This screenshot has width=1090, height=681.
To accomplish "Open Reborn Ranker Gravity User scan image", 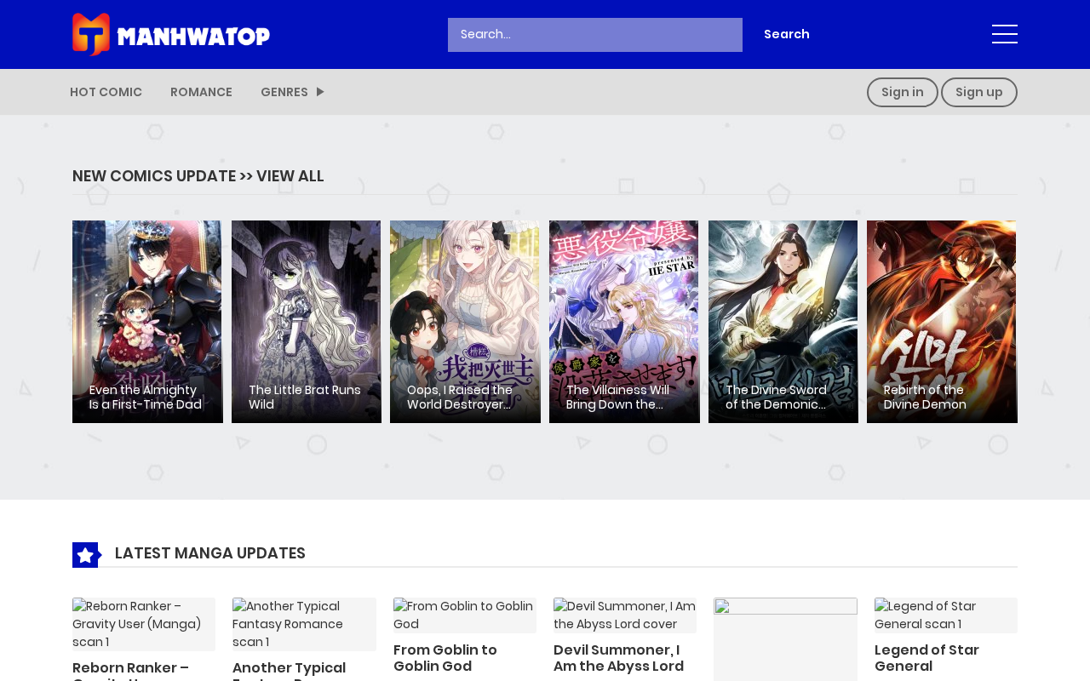I will pyautogui.click(x=144, y=624).
